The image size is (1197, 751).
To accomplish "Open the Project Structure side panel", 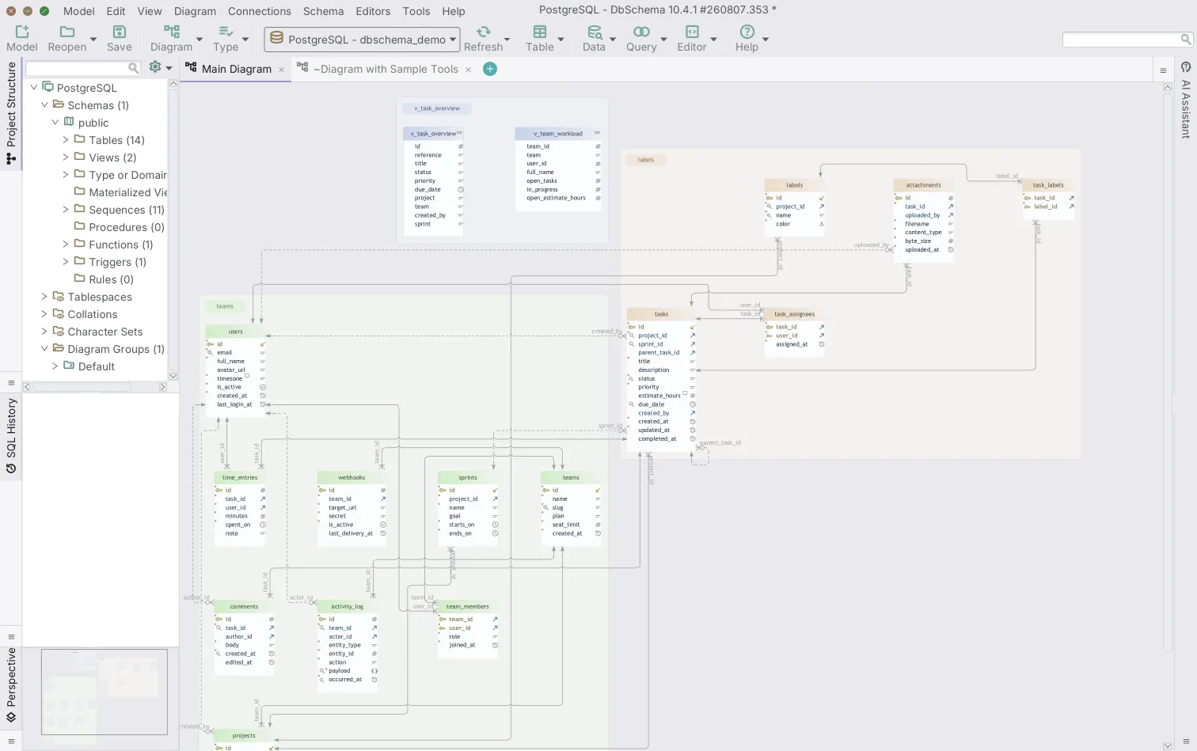I will point(11,113).
